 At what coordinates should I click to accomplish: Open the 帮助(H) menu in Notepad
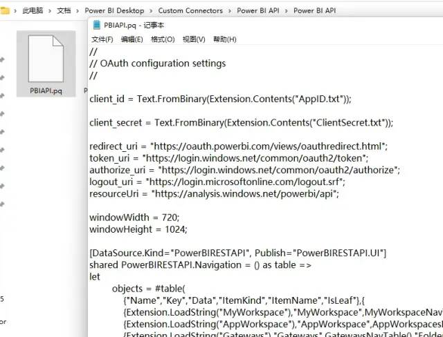click(224, 39)
